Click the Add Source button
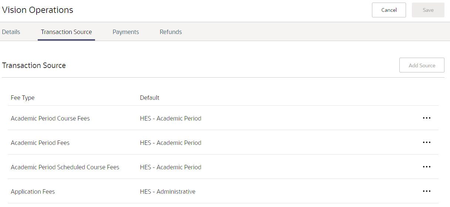 point(422,65)
